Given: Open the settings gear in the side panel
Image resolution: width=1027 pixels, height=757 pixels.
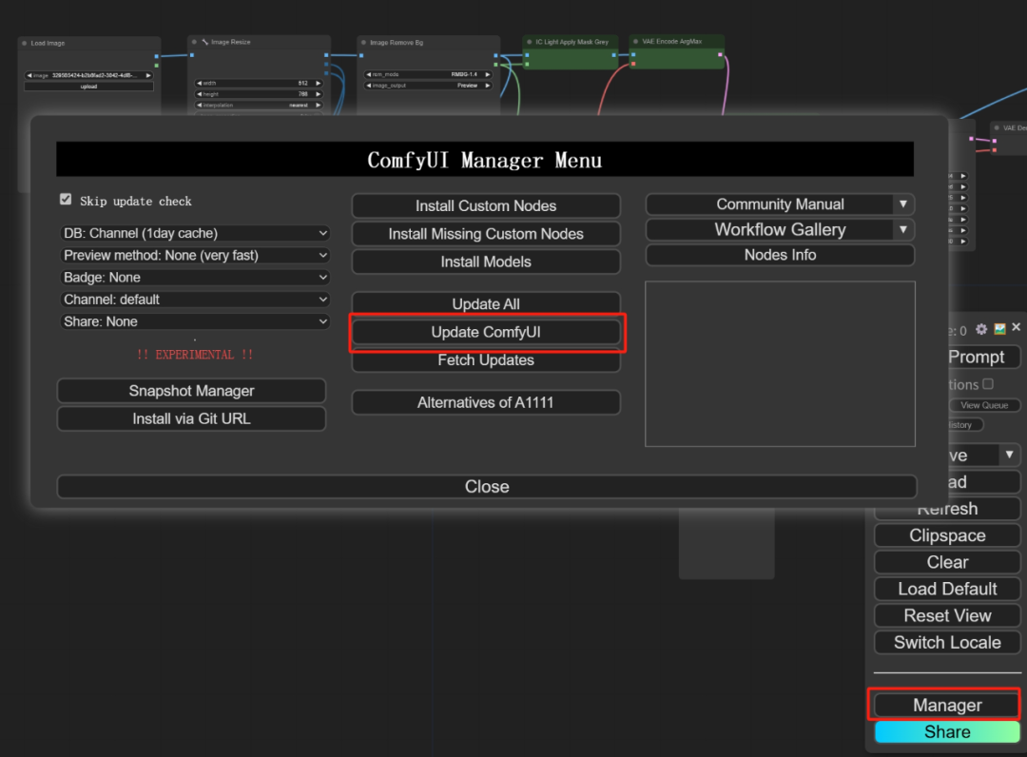Looking at the screenshot, I should coord(981,329).
